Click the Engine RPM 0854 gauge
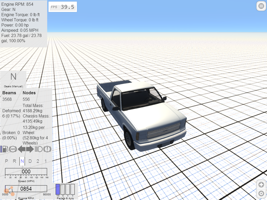The image size is (267, 200). pos(26,189)
